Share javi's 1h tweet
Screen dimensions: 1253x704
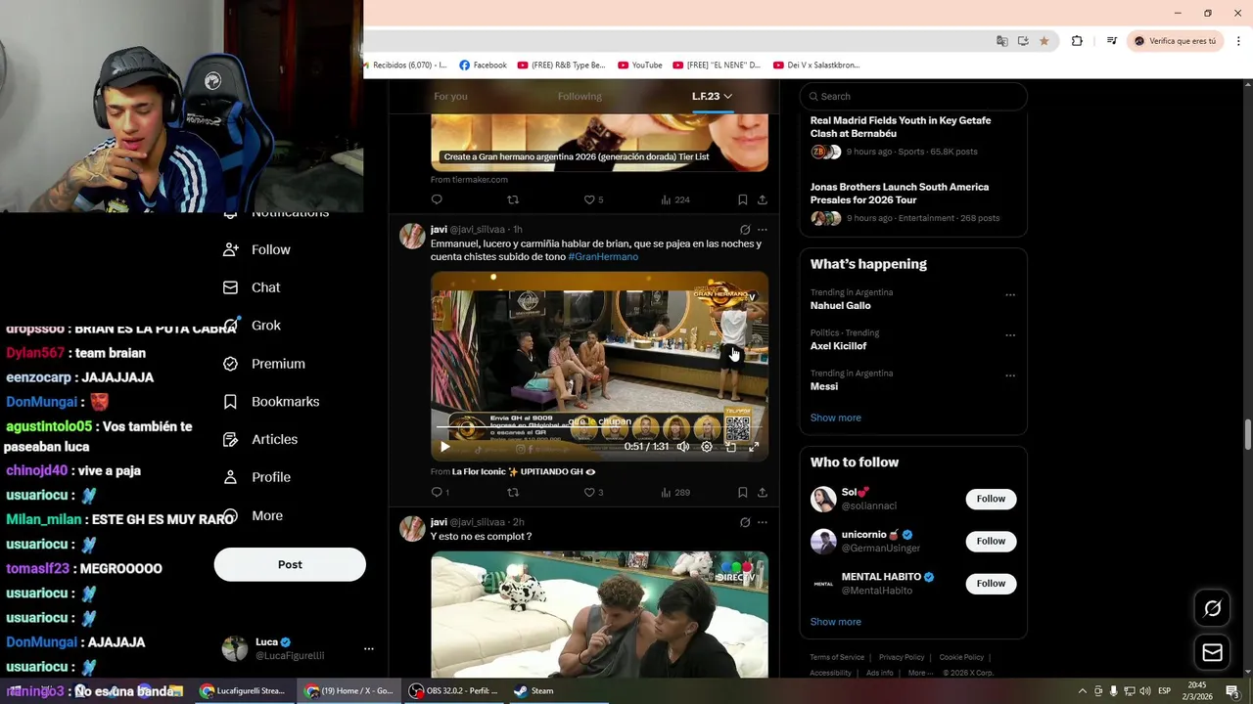pyautogui.click(x=763, y=492)
